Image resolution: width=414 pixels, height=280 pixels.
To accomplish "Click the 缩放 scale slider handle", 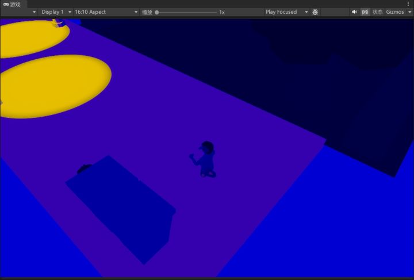I will click(x=157, y=12).
